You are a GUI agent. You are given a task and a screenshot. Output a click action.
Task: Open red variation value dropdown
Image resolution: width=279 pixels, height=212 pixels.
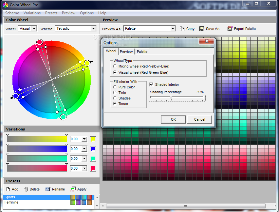point(84,168)
